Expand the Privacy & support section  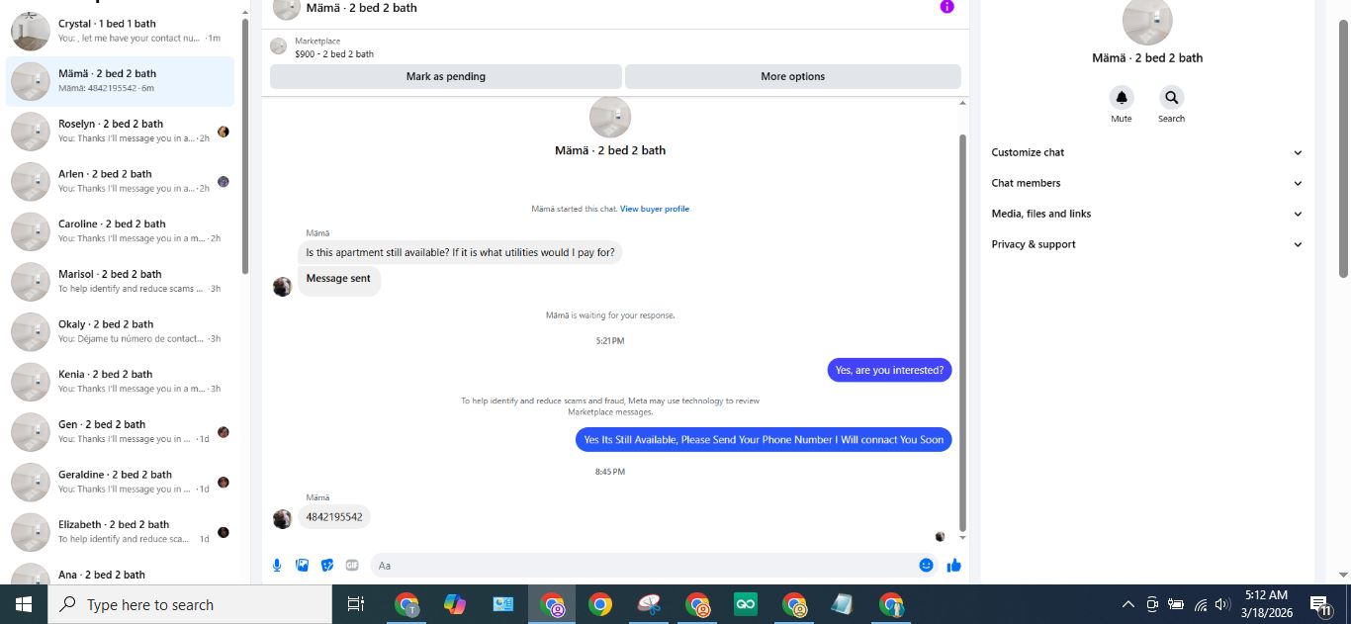pyautogui.click(x=1147, y=244)
